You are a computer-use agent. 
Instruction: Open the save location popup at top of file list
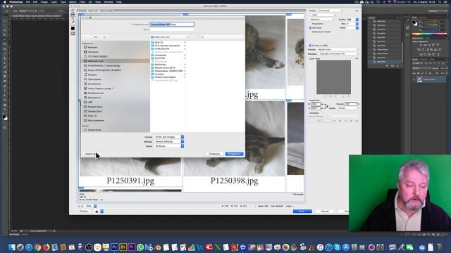(170, 37)
